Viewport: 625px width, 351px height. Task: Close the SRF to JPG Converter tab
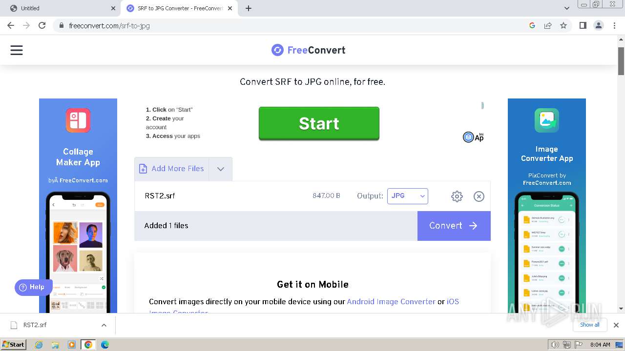230,8
